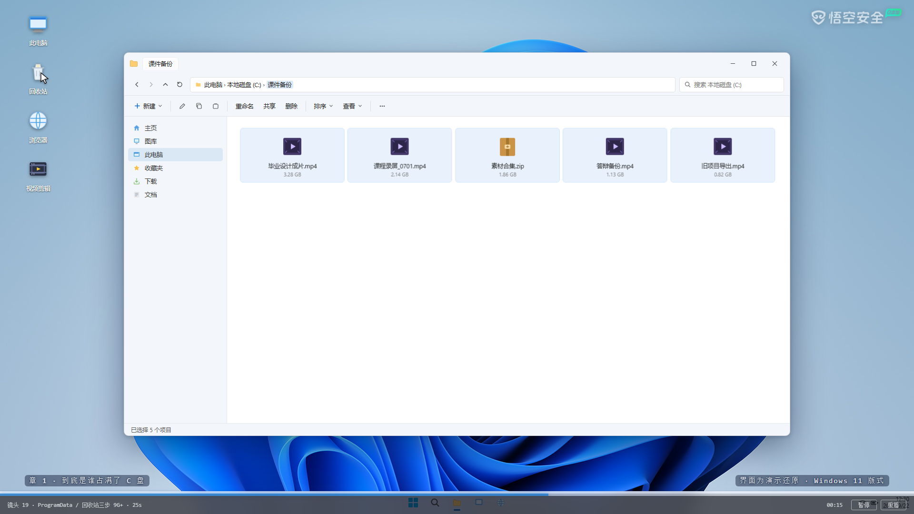Open 此电脑 desktop icon
The image size is (914, 514).
[x=38, y=31]
